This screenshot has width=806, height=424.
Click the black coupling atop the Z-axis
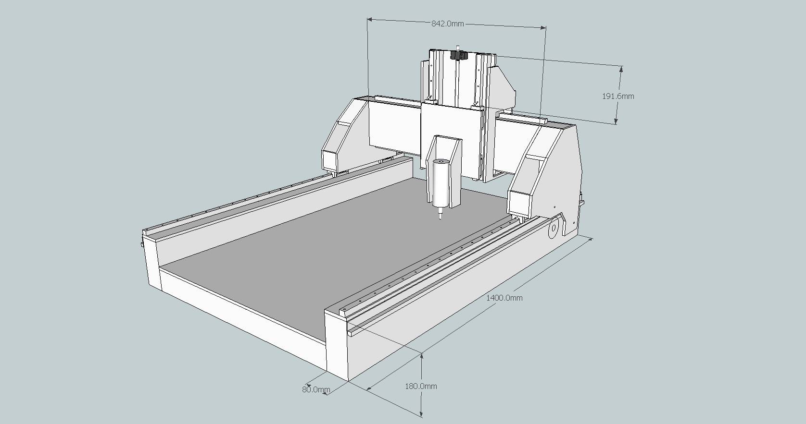(459, 56)
